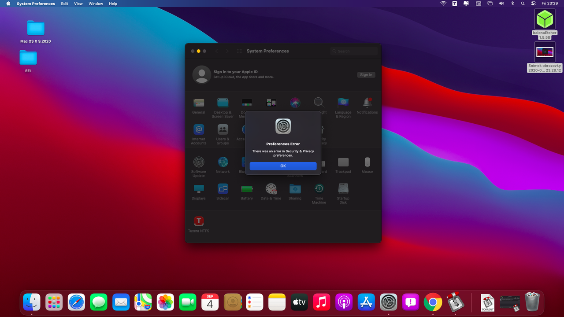The image size is (564, 317).
Task: Open Startup Disk preferences
Action: pyautogui.click(x=343, y=194)
